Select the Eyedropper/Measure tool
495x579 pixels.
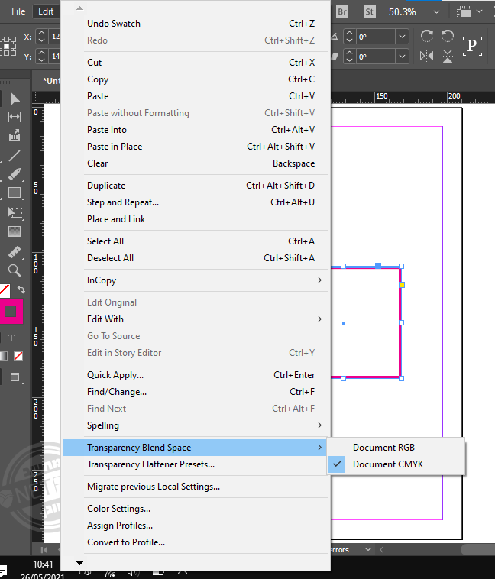(x=15, y=252)
